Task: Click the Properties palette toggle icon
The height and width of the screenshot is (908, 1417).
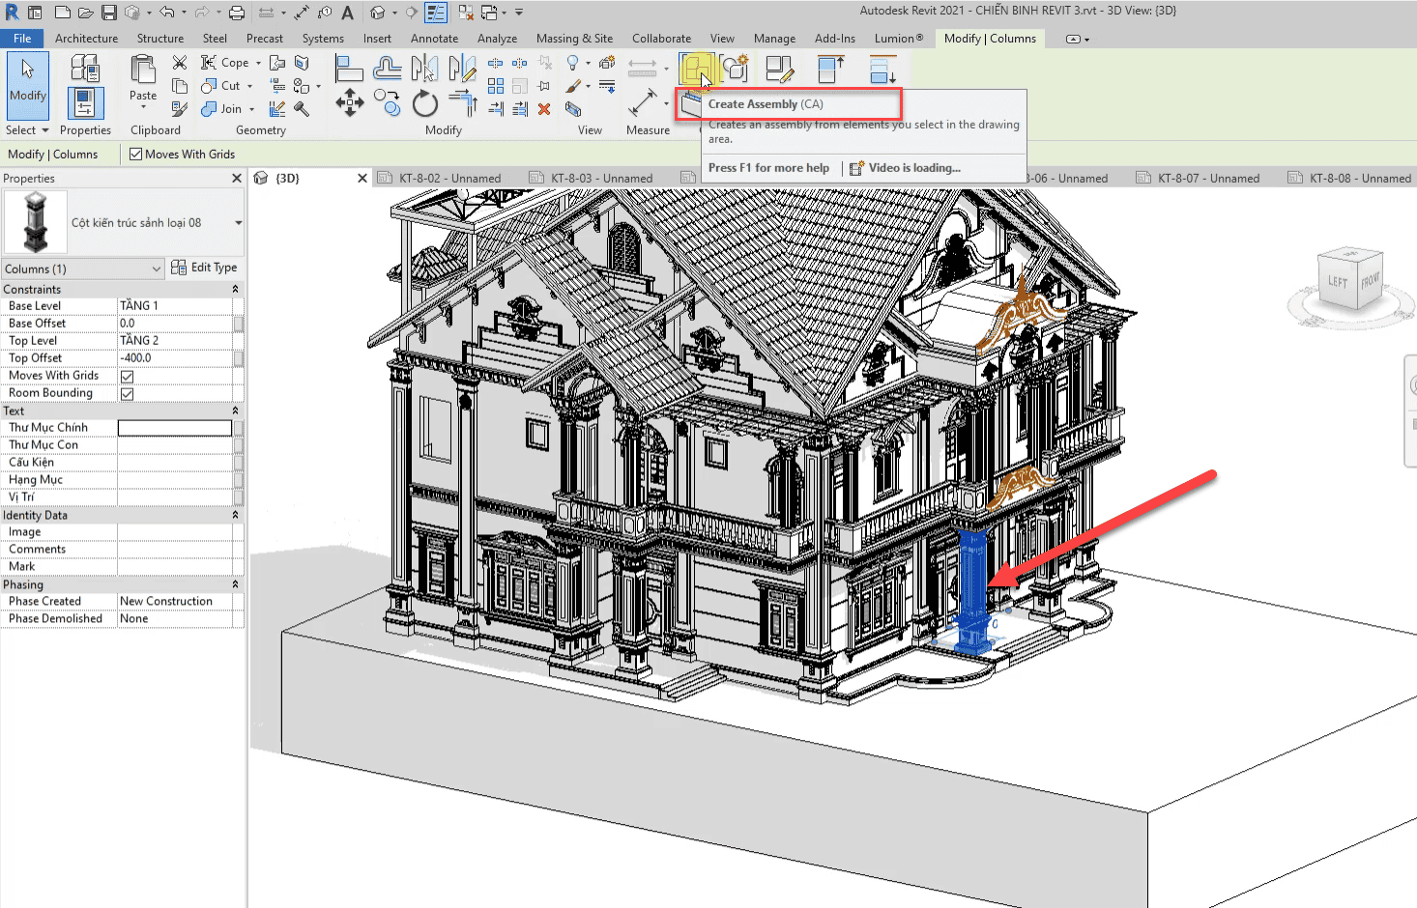Action: [x=85, y=102]
